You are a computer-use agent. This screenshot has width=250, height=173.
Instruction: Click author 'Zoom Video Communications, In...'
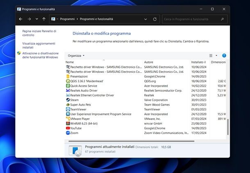[x=166, y=133]
